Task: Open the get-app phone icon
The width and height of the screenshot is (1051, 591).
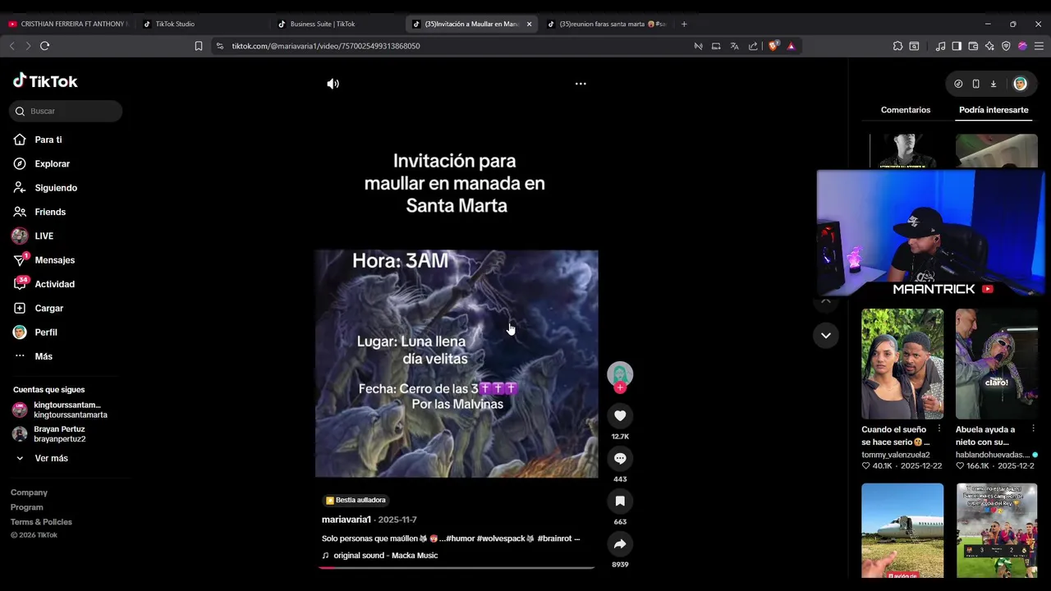Action: 975,84
